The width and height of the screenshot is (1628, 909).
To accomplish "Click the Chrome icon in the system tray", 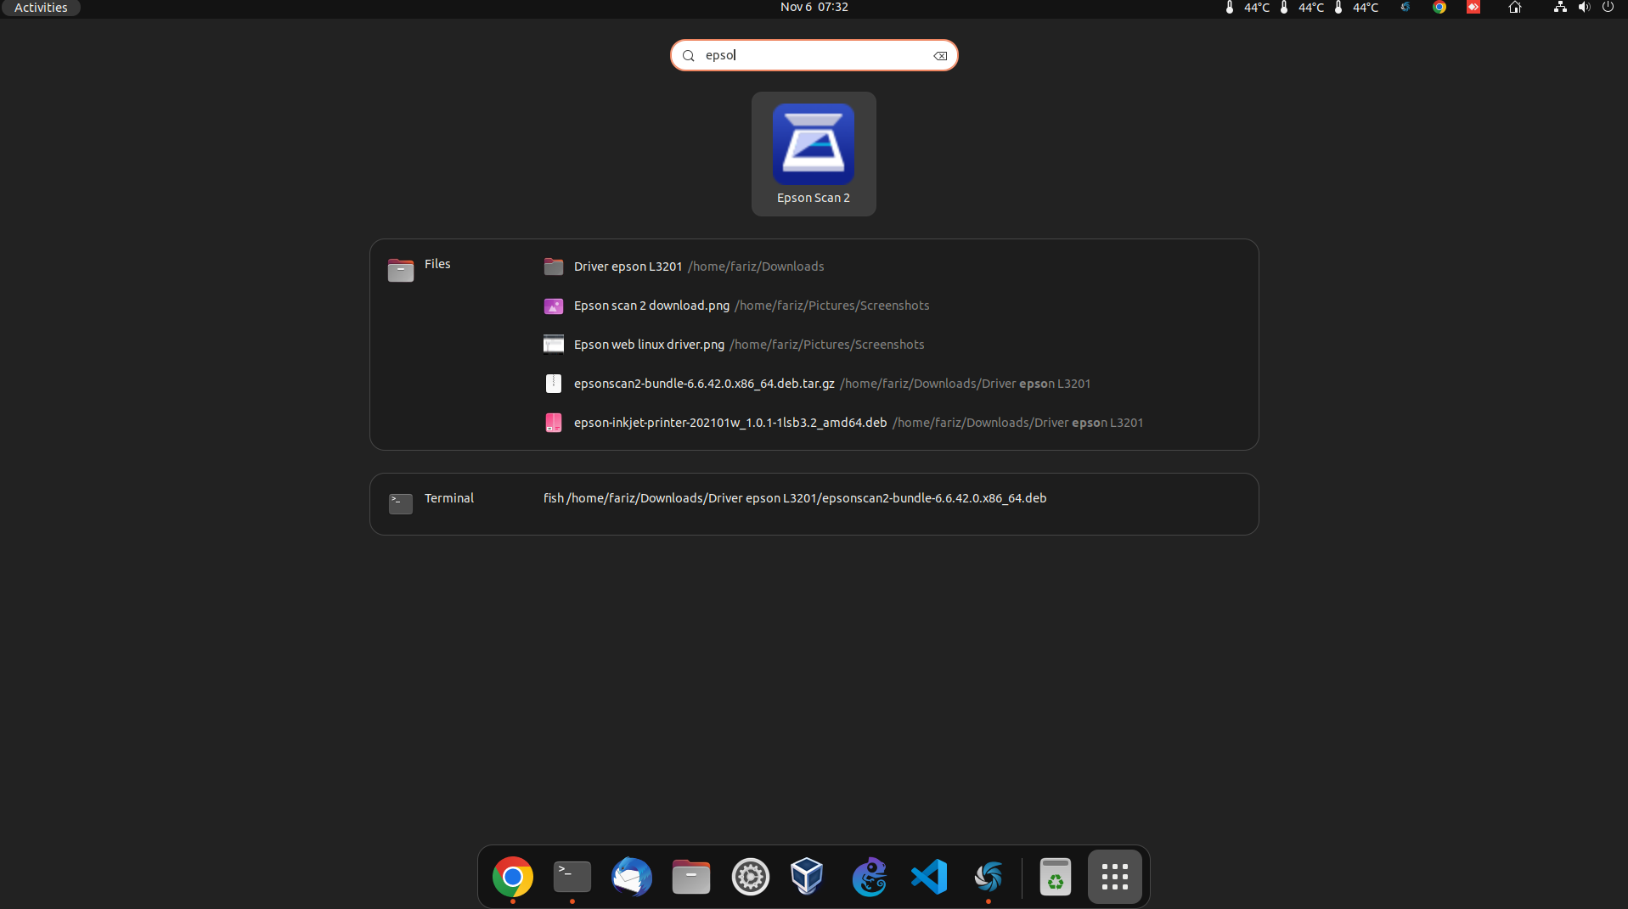I will [x=1440, y=8].
